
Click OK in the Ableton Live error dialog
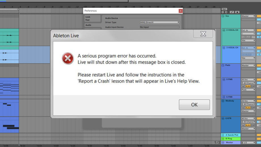[194, 104]
